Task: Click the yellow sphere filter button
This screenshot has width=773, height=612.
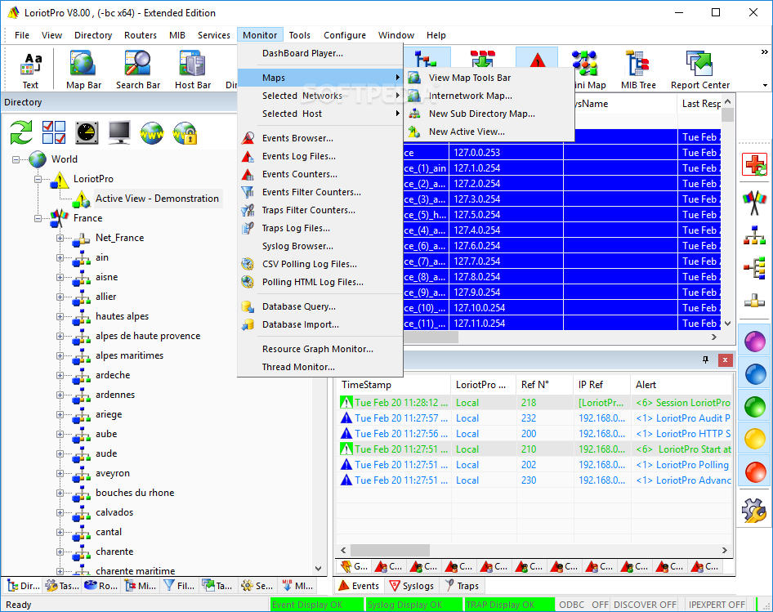Action: [x=755, y=440]
